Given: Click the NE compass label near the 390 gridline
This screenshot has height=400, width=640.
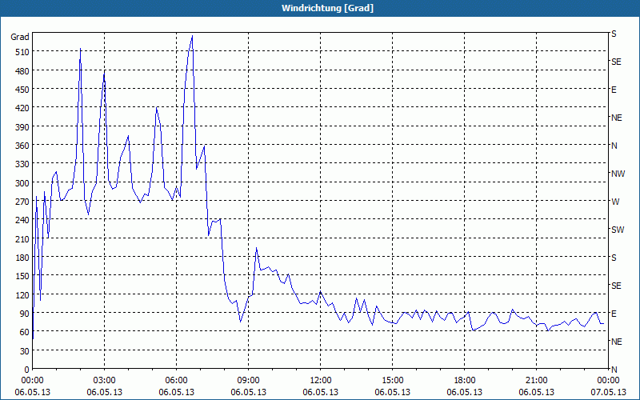Looking at the screenshot, I should point(616,118).
